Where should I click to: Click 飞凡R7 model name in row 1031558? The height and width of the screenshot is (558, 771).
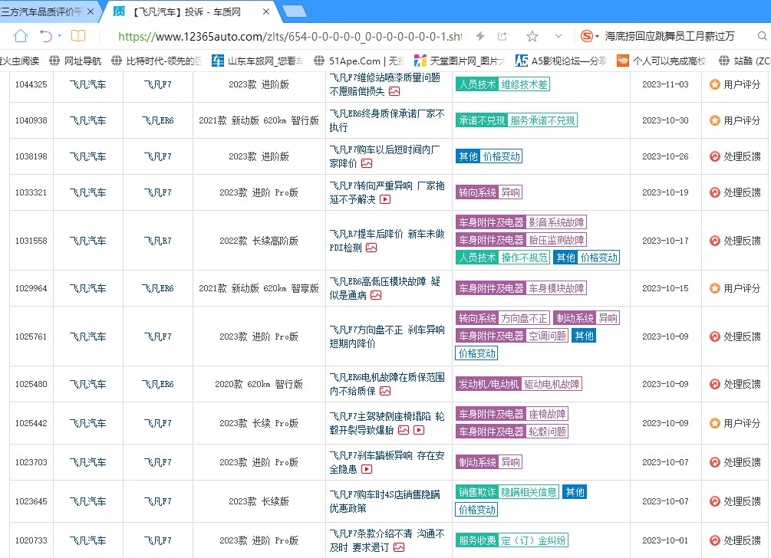pyautogui.click(x=157, y=241)
